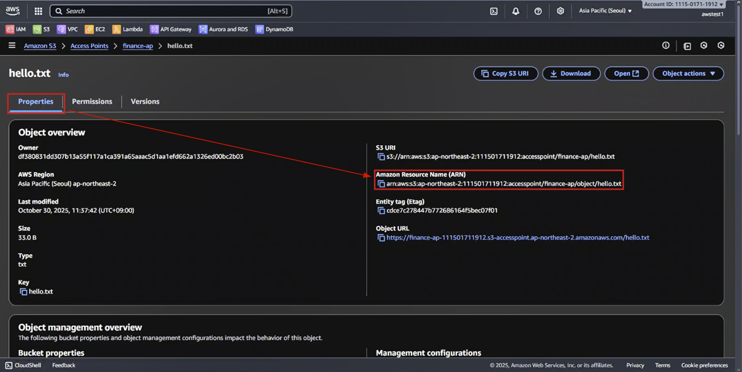Click the Feedback link in footer

64,365
